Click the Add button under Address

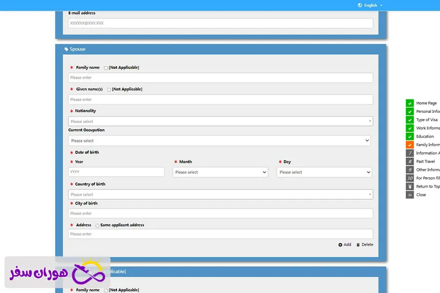tap(345, 245)
